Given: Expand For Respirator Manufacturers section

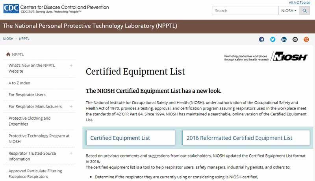Looking at the screenshot, I should (71, 106).
